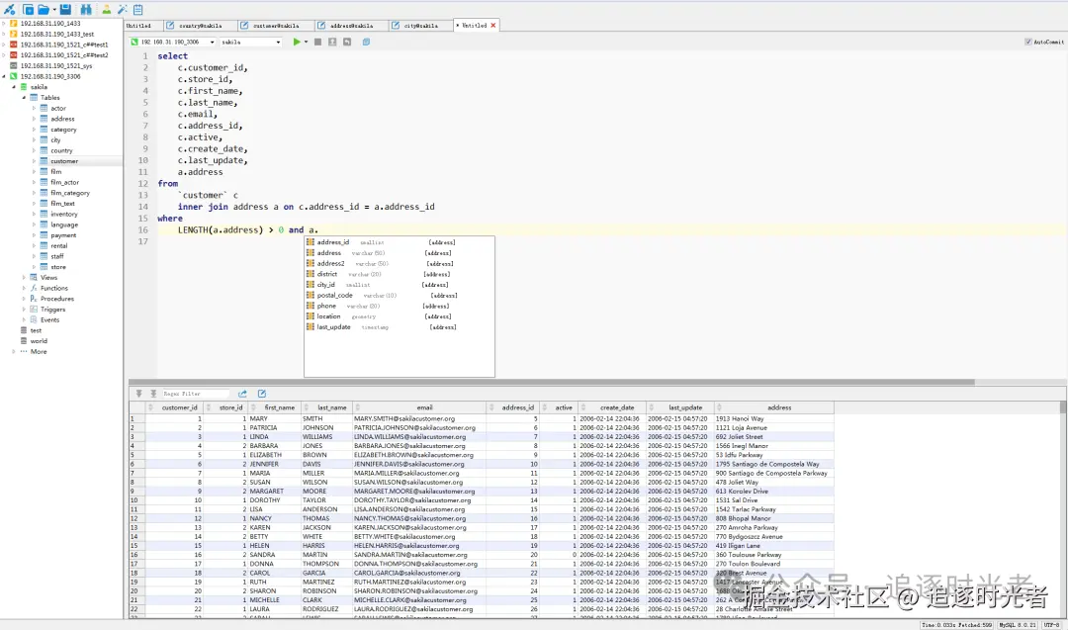Image resolution: width=1068 pixels, height=630 pixels.
Task: Close the active Untitled tab
Action: (493, 25)
